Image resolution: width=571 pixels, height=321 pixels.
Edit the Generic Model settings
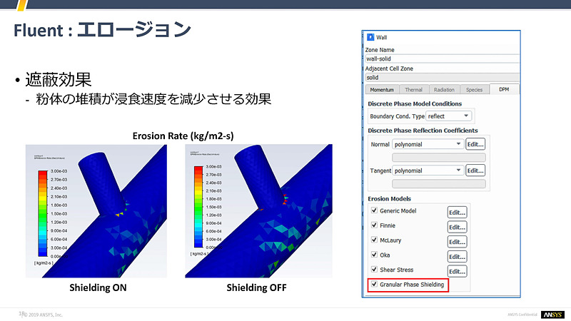coord(457,213)
